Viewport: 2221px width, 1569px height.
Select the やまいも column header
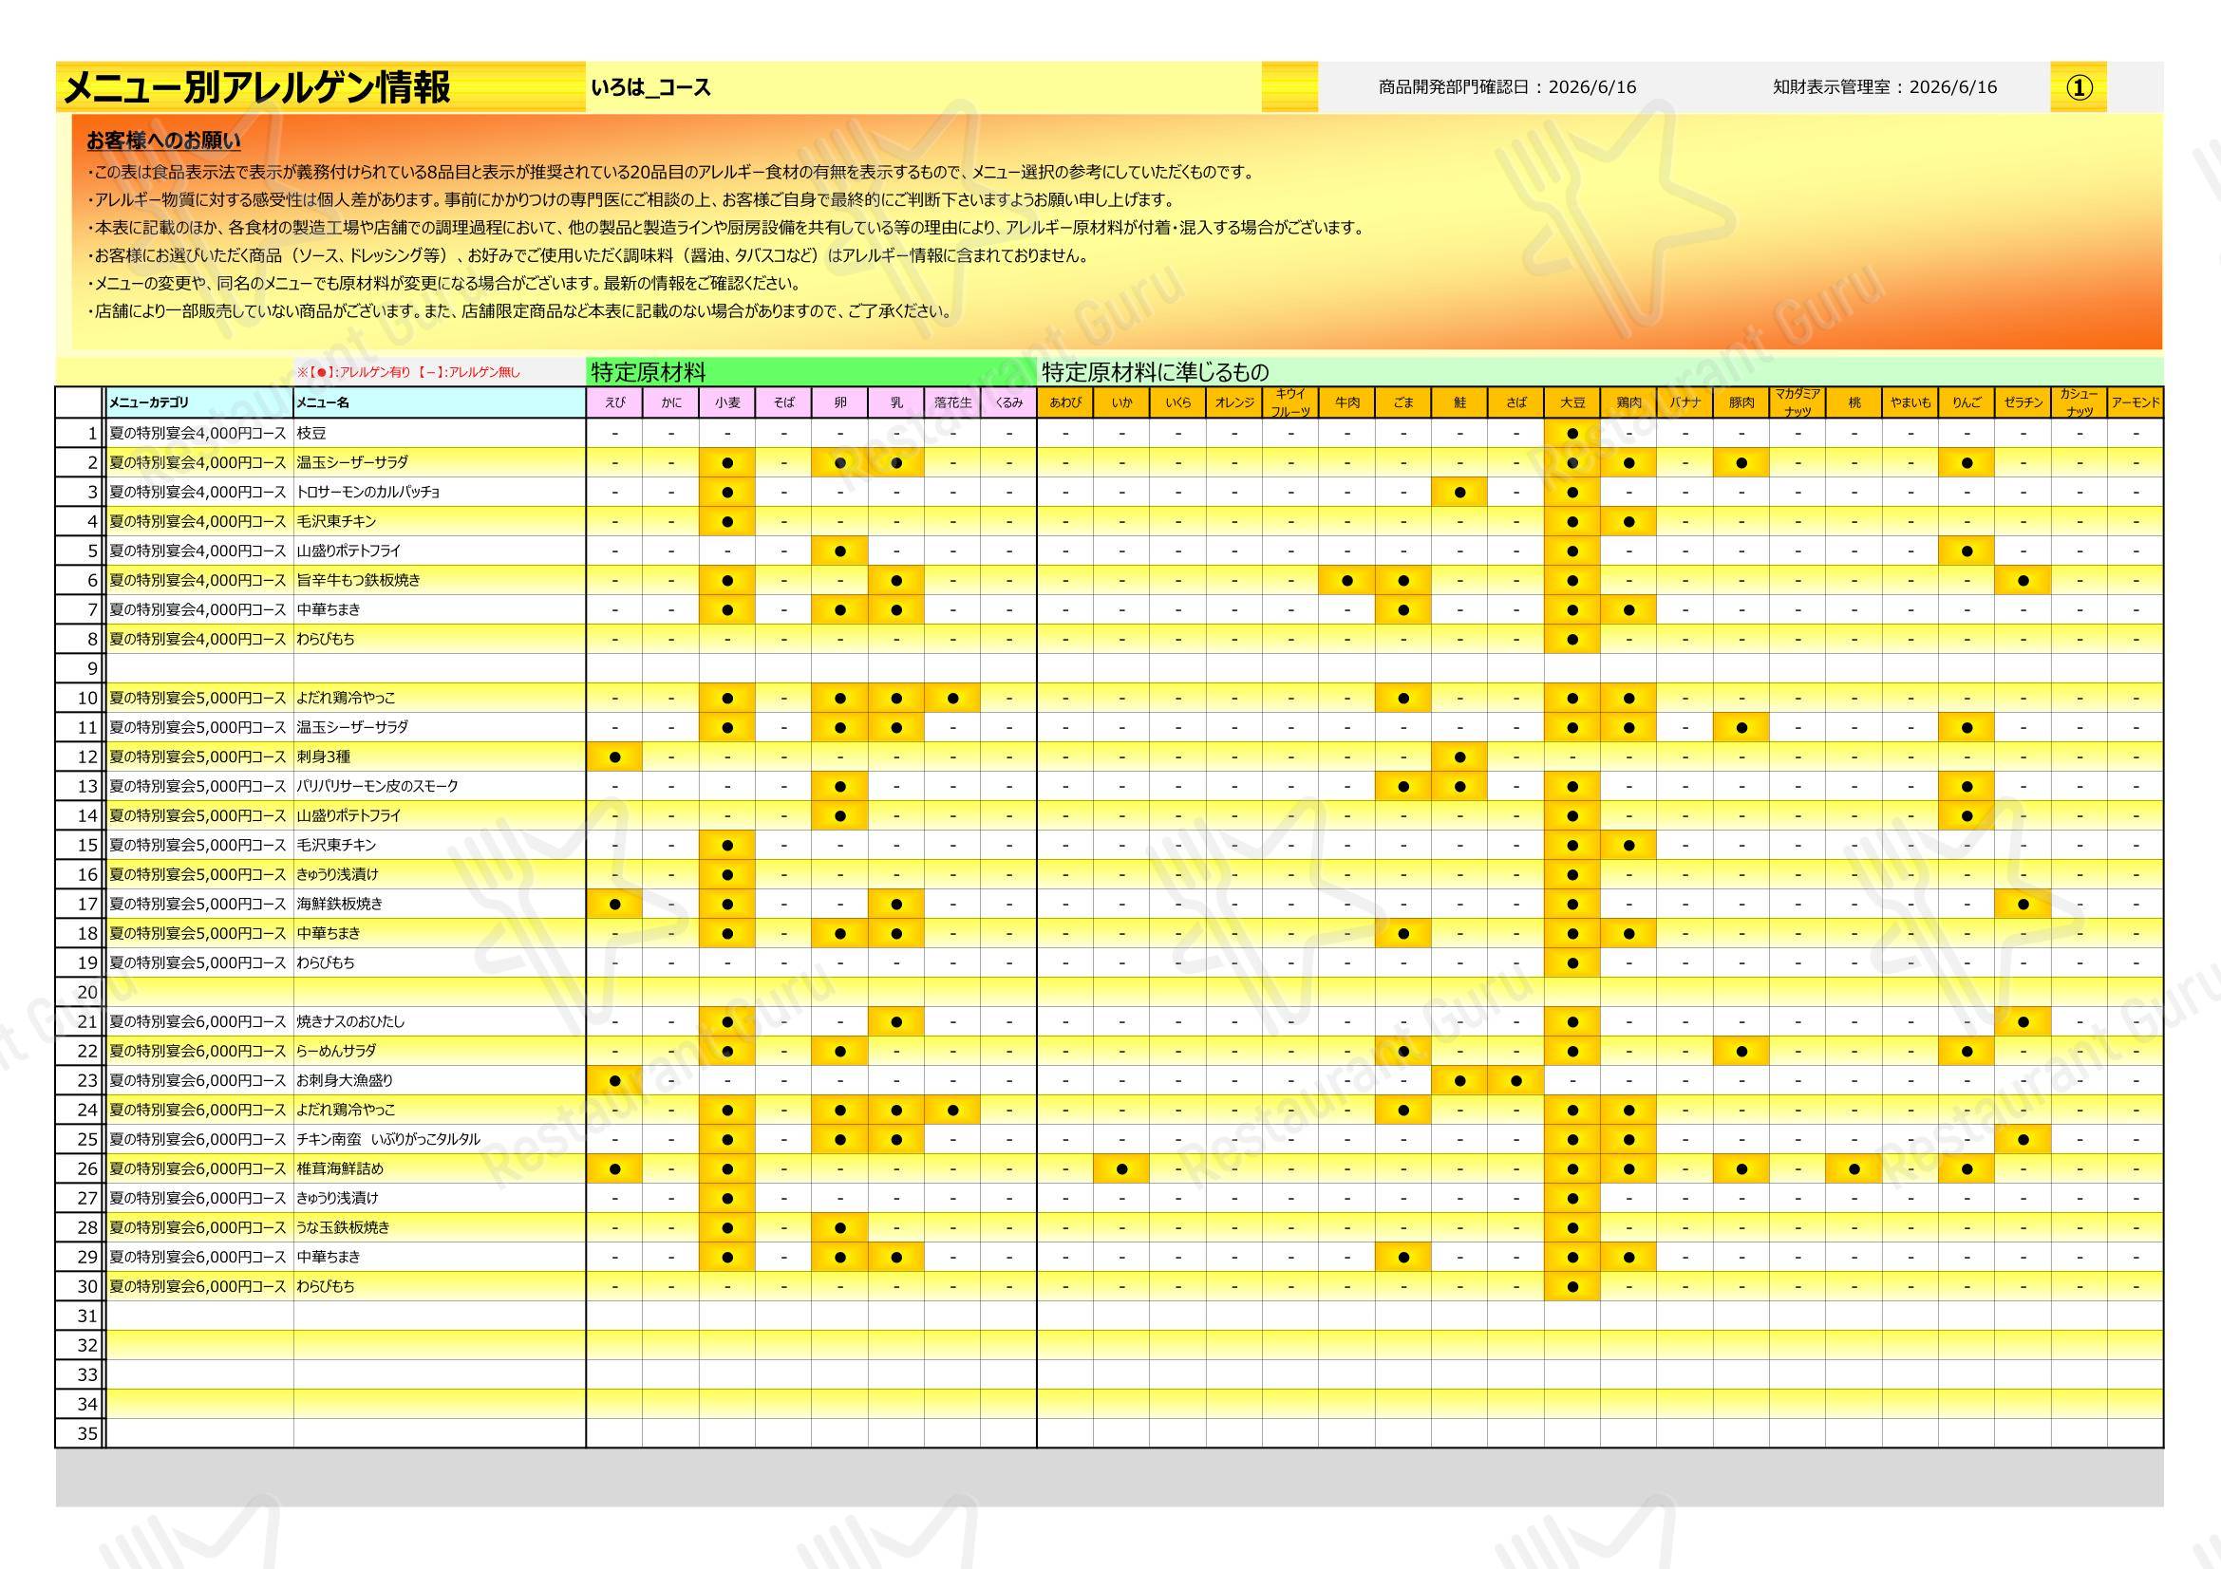tap(1910, 402)
